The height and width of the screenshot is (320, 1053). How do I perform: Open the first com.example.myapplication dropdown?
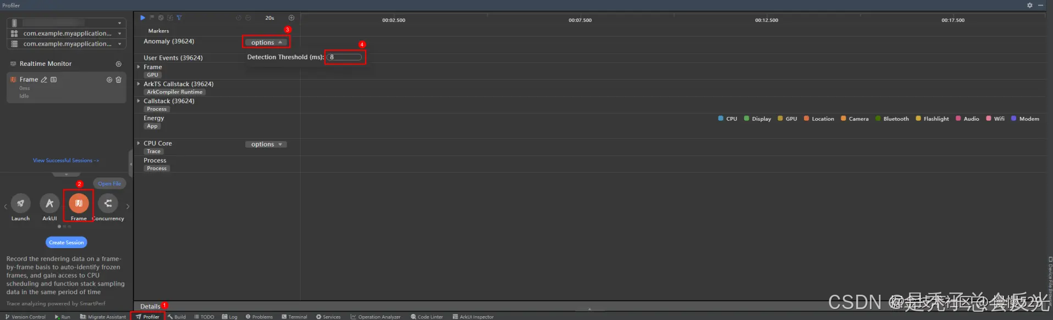[67, 33]
